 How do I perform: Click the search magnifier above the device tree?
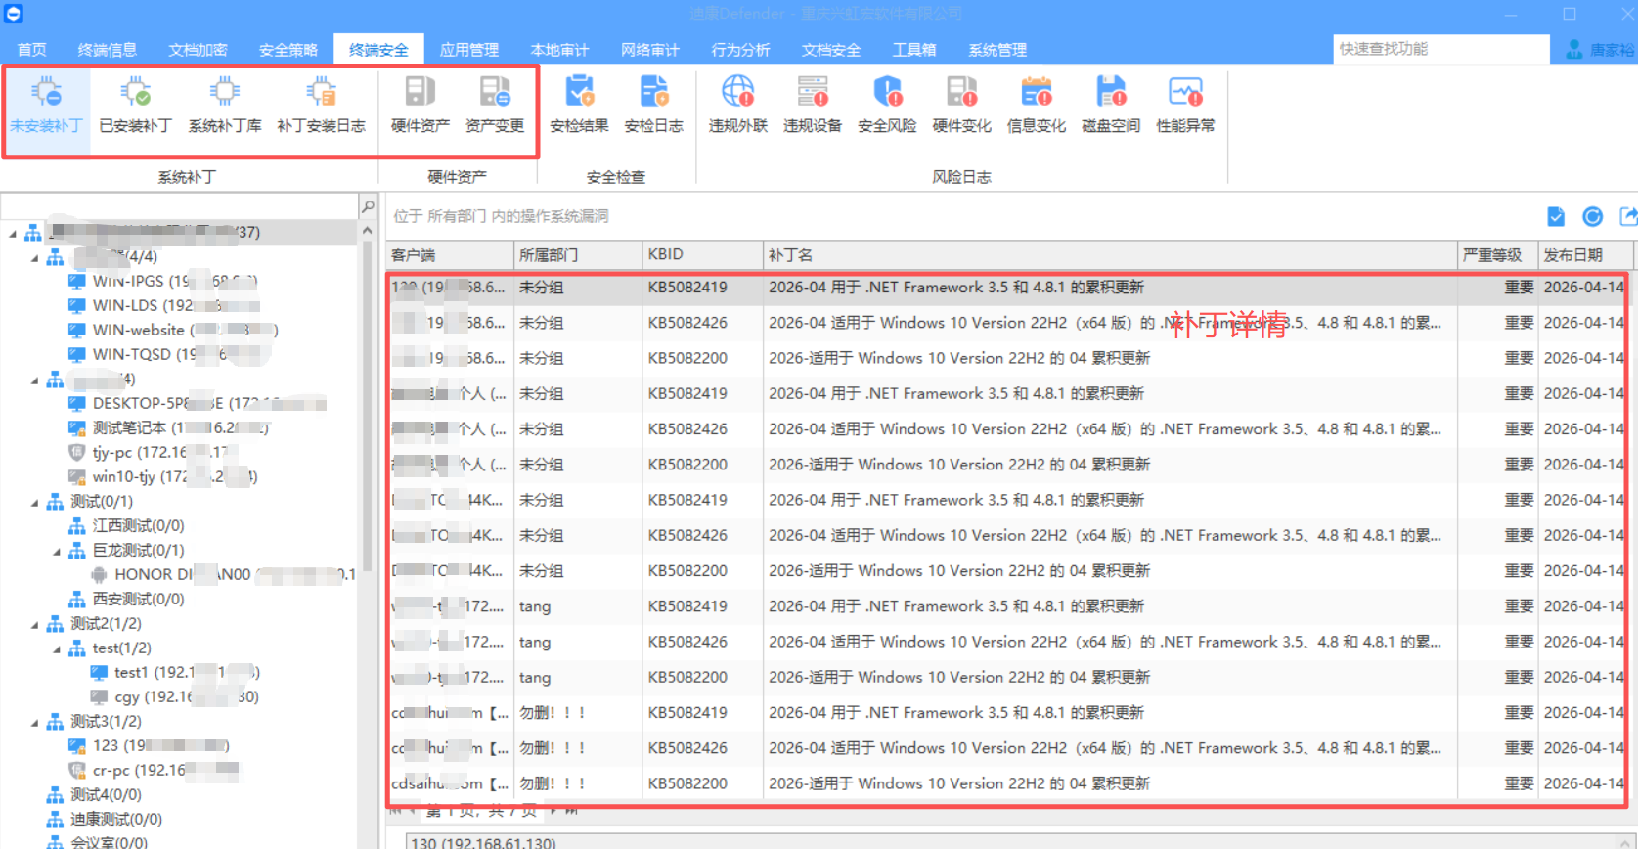coord(368,206)
